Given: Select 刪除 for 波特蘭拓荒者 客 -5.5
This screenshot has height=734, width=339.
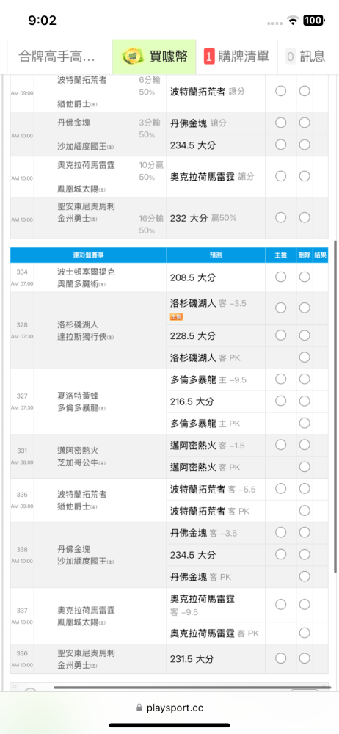Looking at the screenshot, I should [305, 488].
